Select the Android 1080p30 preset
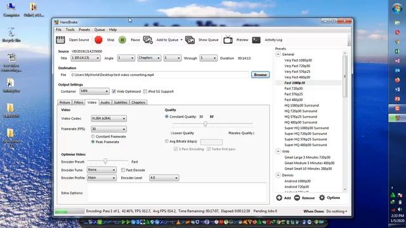 [298, 181]
